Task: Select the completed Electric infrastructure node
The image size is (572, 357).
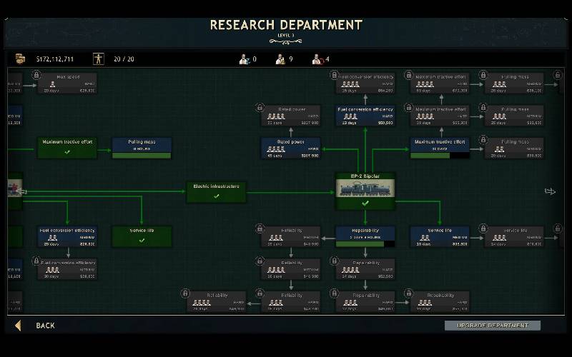Action: [x=216, y=191]
